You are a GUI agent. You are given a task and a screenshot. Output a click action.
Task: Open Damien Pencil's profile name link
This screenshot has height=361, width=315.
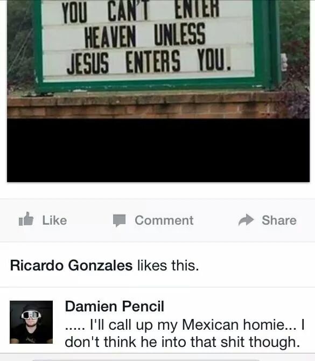point(114,307)
